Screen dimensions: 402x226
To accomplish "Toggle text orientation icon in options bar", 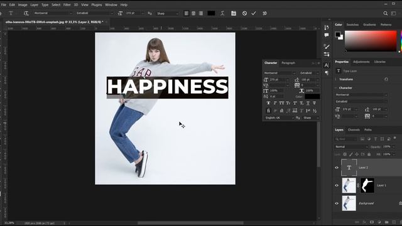I will [26, 13].
